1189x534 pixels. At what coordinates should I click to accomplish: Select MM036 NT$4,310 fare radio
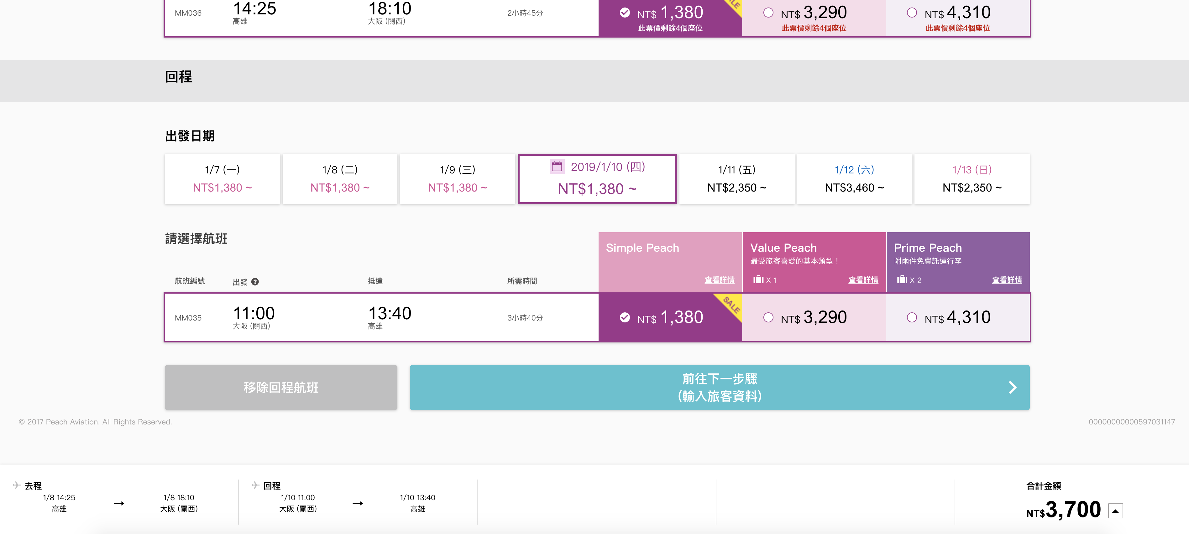tap(912, 13)
